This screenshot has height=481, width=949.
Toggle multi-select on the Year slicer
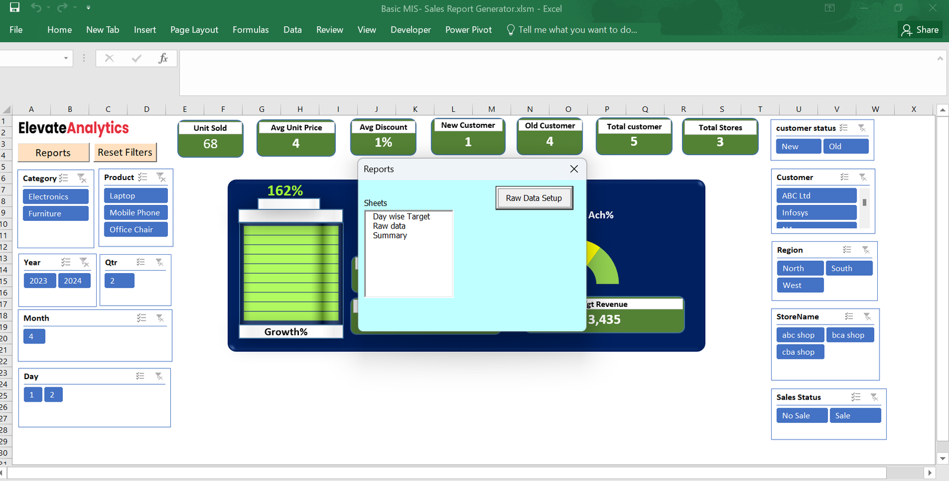point(66,262)
